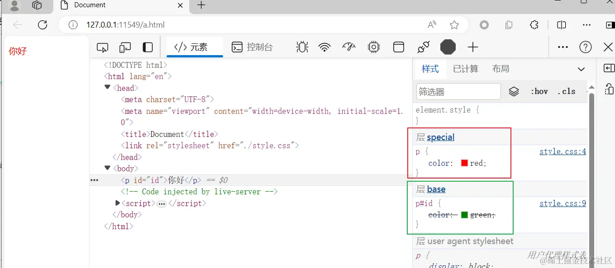Close the Document browser tab

point(180,5)
